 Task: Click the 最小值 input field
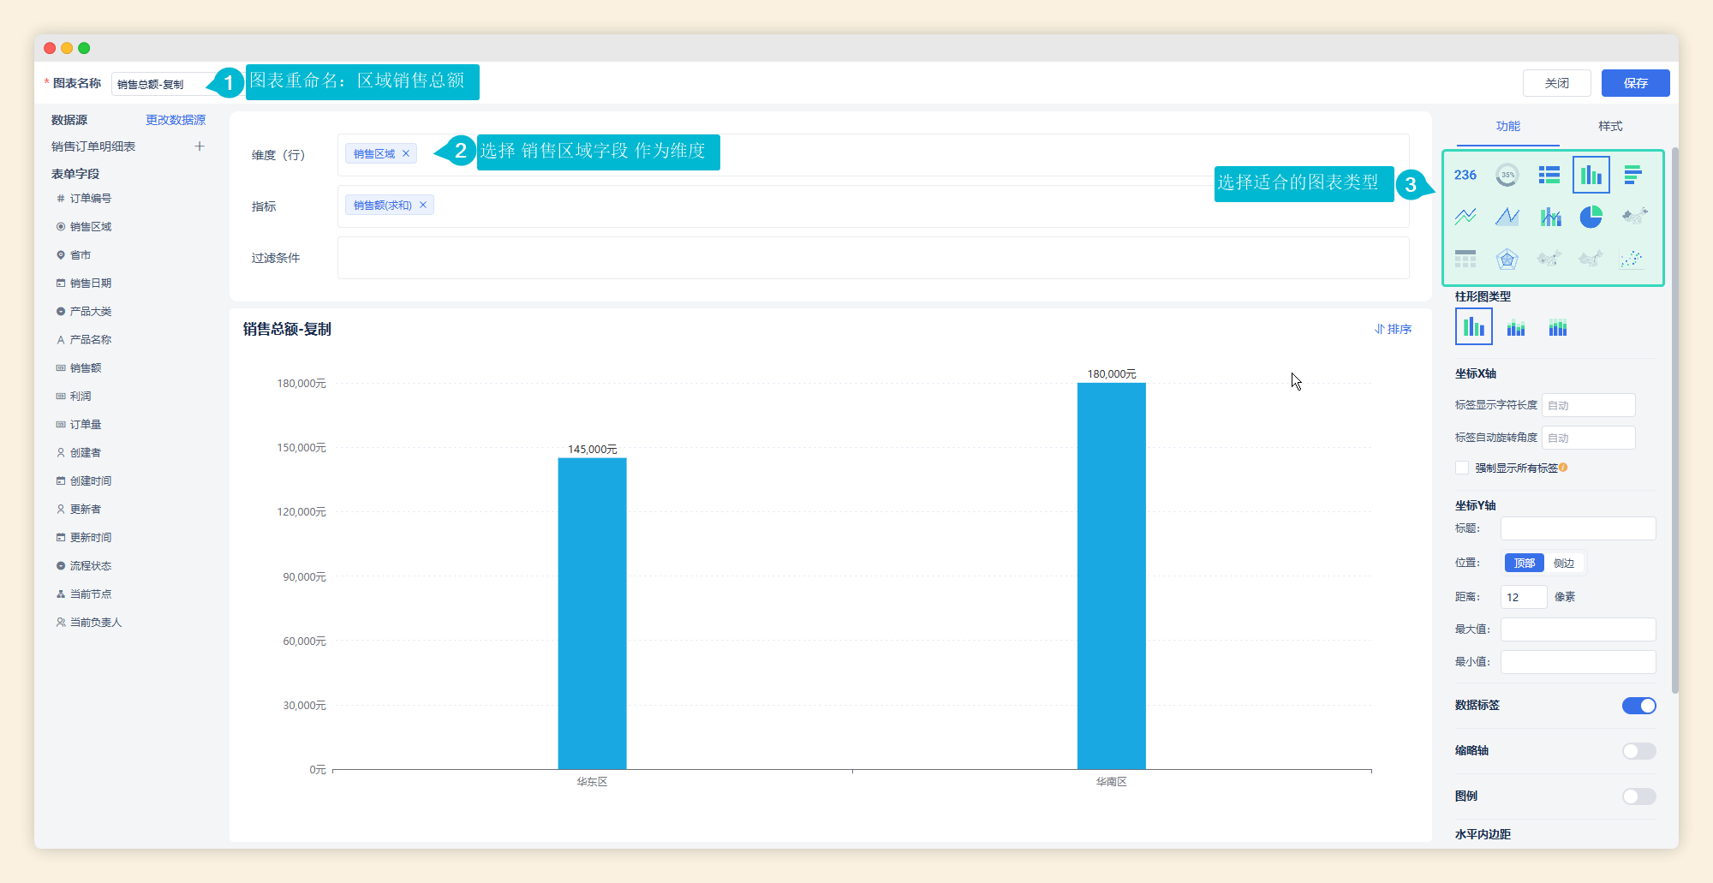(x=1578, y=662)
